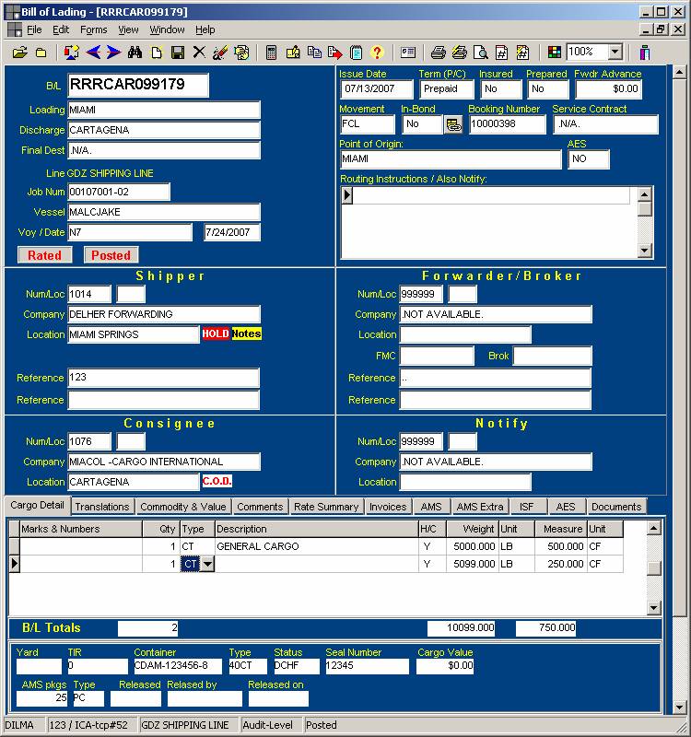
Task: Switch to the Commodity & Value tab
Action: [x=182, y=507]
